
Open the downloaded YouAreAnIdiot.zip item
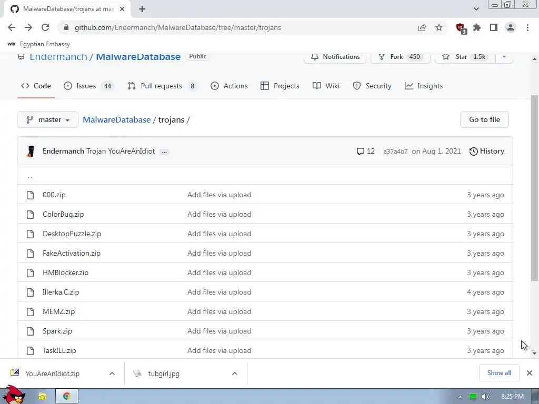[52, 374]
